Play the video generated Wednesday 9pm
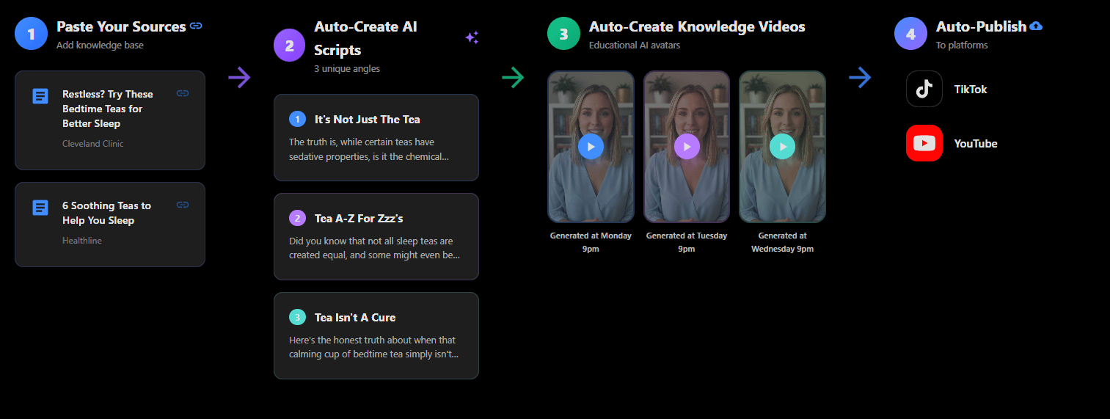This screenshot has width=1110, height=419. coord(782,146)
